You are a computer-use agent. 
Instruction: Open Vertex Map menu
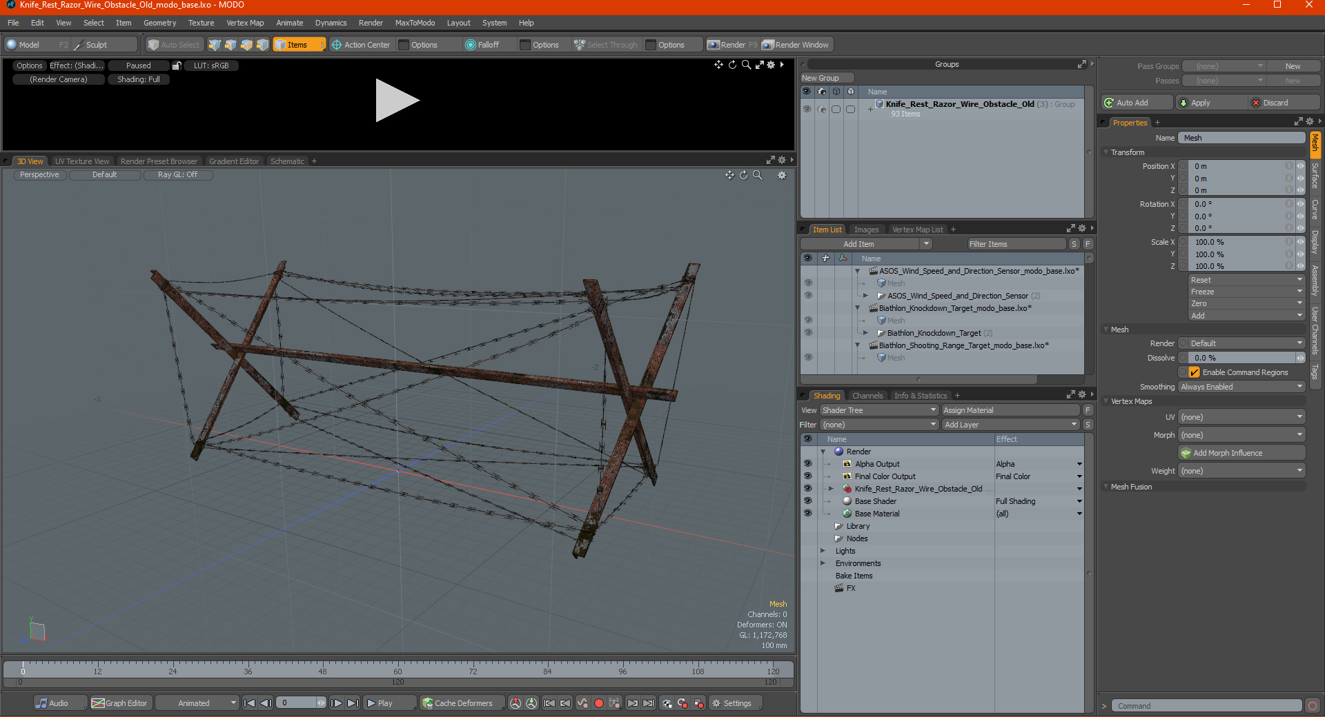(245, 23)
